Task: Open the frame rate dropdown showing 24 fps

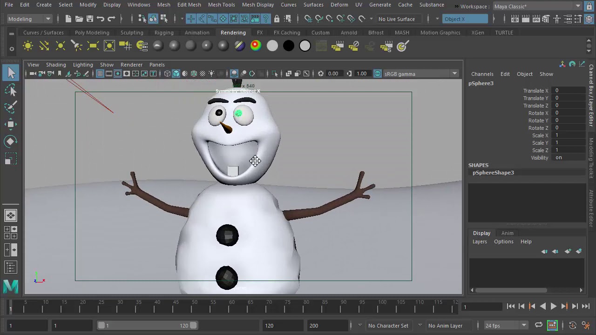Action: tap(506, 325)
